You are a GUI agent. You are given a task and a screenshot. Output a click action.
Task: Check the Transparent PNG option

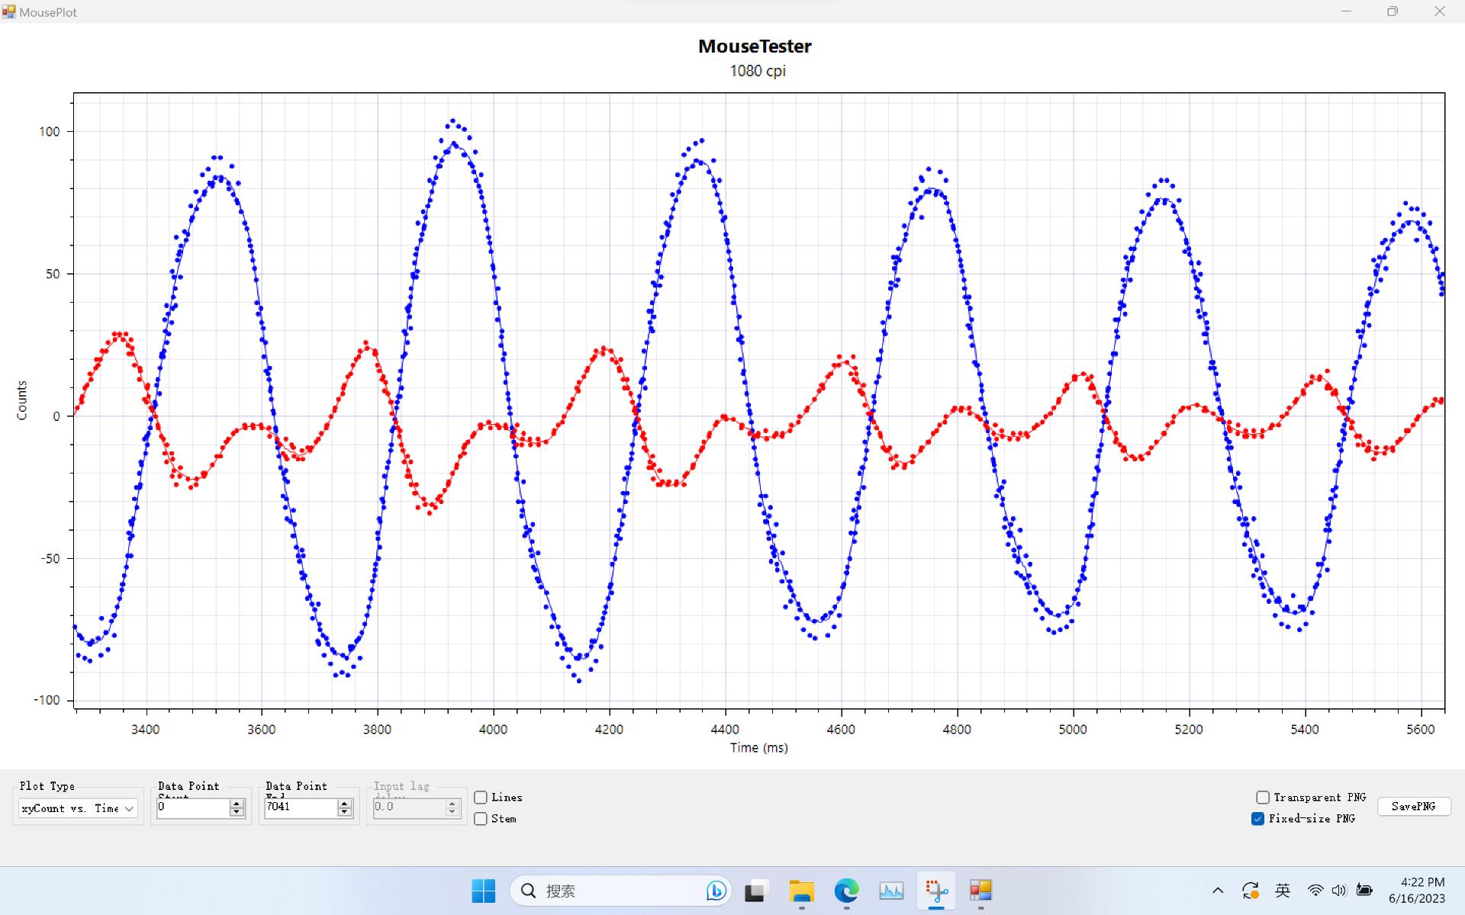[x=1263, y=798]
